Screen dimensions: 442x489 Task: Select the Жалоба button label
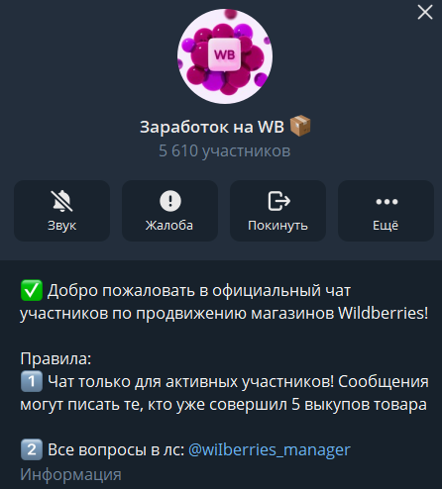169,226
